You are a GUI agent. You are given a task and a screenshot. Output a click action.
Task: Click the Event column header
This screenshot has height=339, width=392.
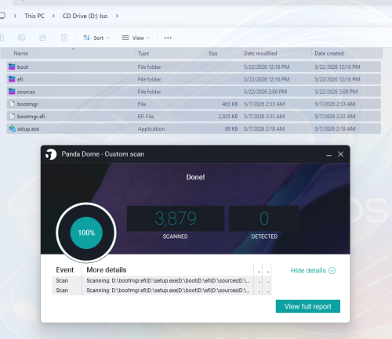(65, 270)
